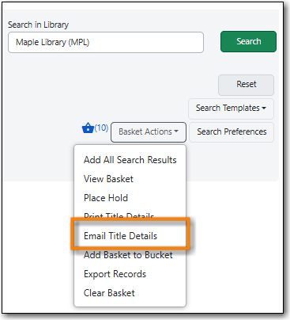
Task: Select View Basket menu item
Action: pyautogui.click(x=130, y=179)
